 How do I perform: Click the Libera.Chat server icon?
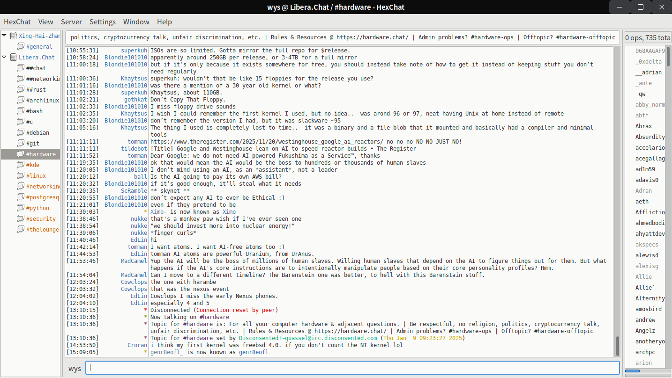pos(13,57)
